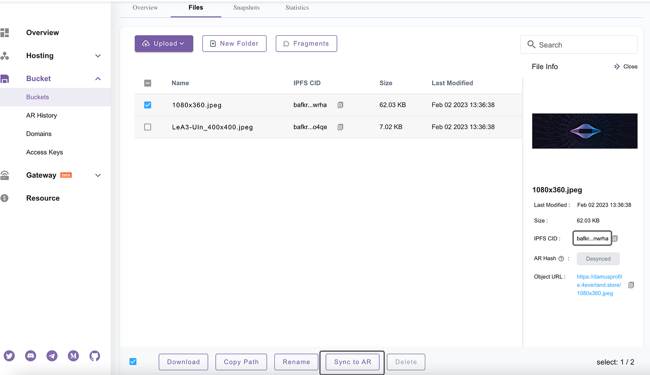Viewport: 650px width, 375px height.
Task: Expand the Hosting menu chevron
Action: click(x=98, y=56)
